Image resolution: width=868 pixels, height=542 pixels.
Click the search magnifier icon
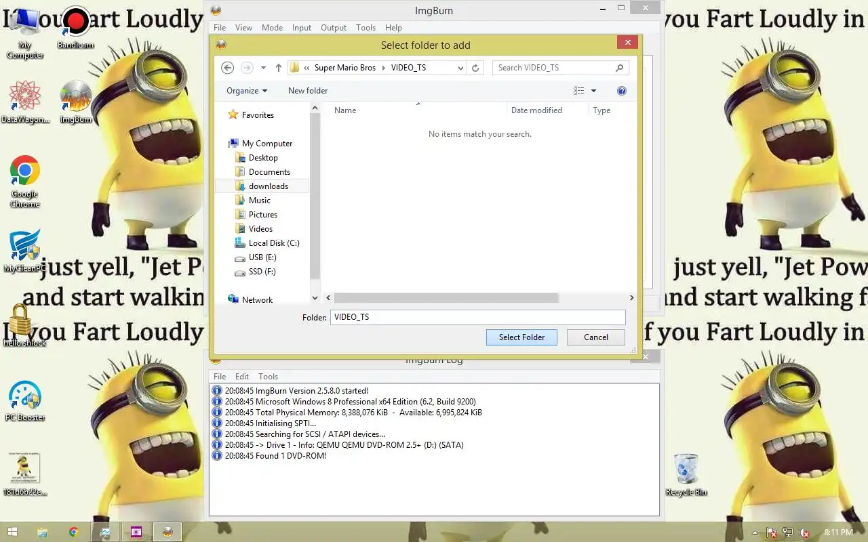click(619, 68)
